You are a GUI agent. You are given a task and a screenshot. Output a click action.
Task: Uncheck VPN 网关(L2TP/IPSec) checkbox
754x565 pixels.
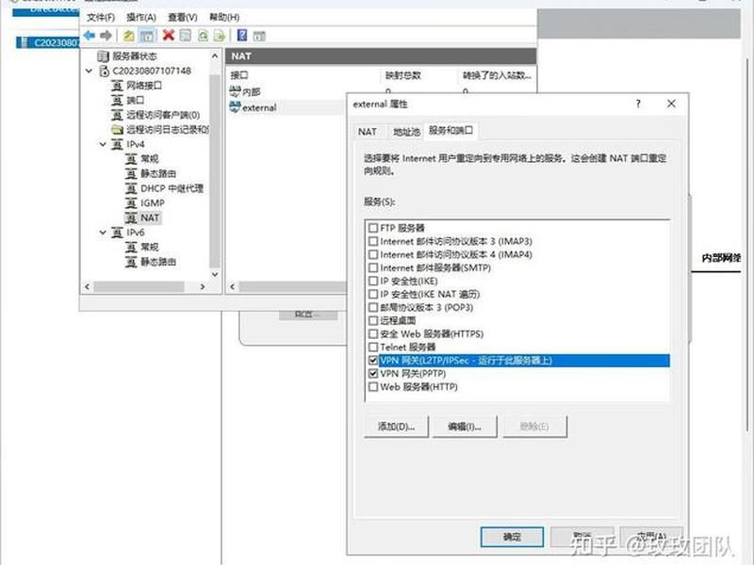(373, 361)
